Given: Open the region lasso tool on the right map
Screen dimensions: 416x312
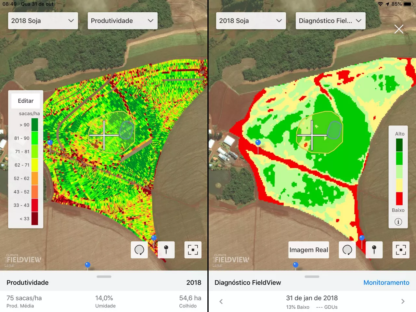Looking at the screenshot, I should point(347,250).
